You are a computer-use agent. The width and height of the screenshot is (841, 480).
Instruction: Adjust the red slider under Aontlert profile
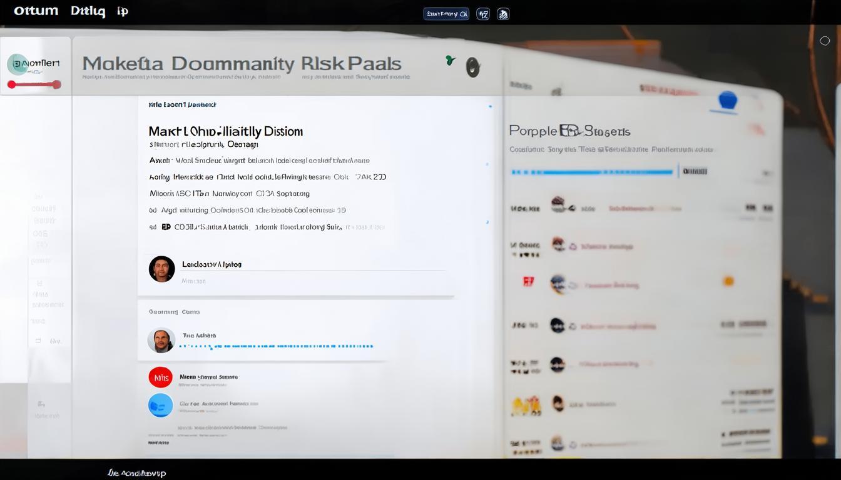[34, 84]
